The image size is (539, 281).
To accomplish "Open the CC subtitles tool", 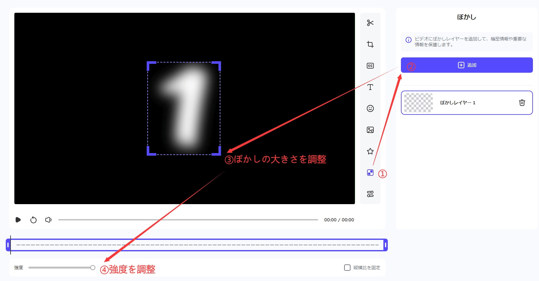I will (370, 66).
